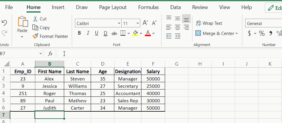Toggle Italic formatting
The height and width of the screenshot is (123, 282).
(88, 34)
